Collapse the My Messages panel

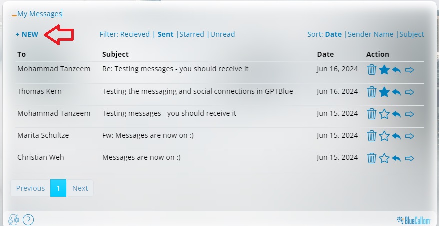[14, 14]
